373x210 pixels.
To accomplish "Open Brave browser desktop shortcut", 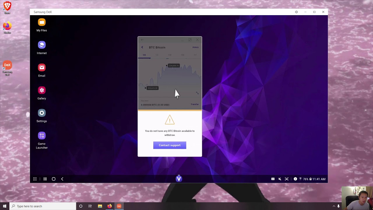I will [7, 8].
